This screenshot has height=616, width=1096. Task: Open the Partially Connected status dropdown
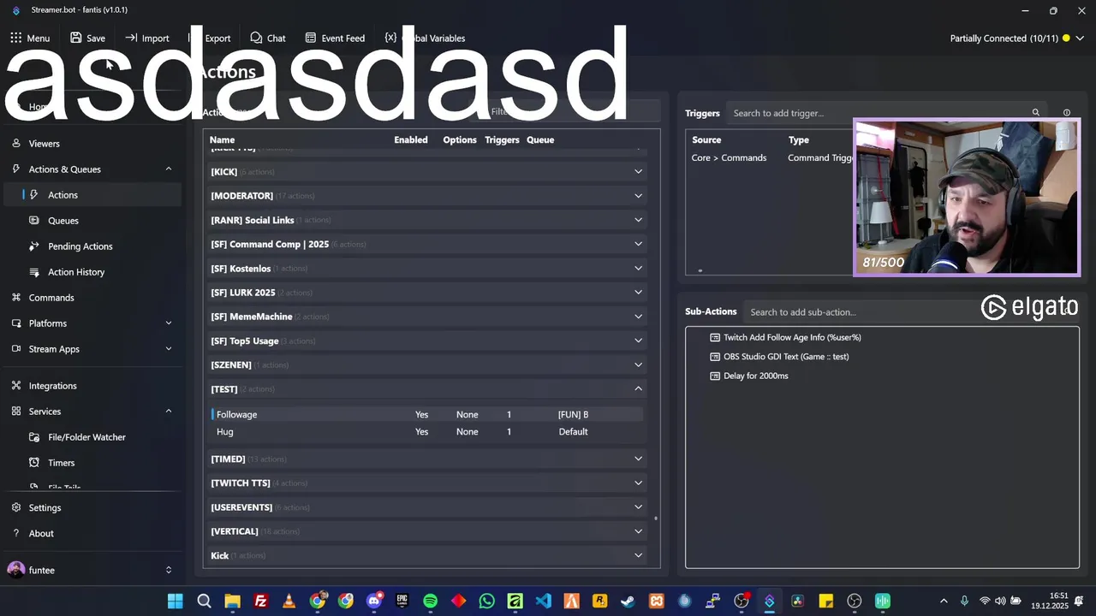point(1080,38)
